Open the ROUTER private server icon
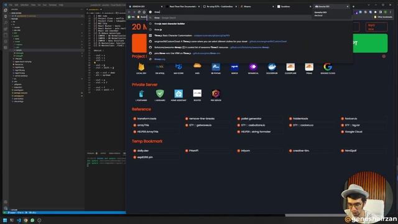This screenshot has width=398, height=224. click(197, 93)
